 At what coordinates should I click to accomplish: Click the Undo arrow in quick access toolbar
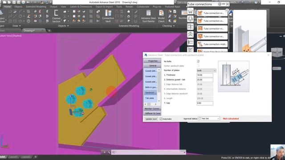click(28, 2)
